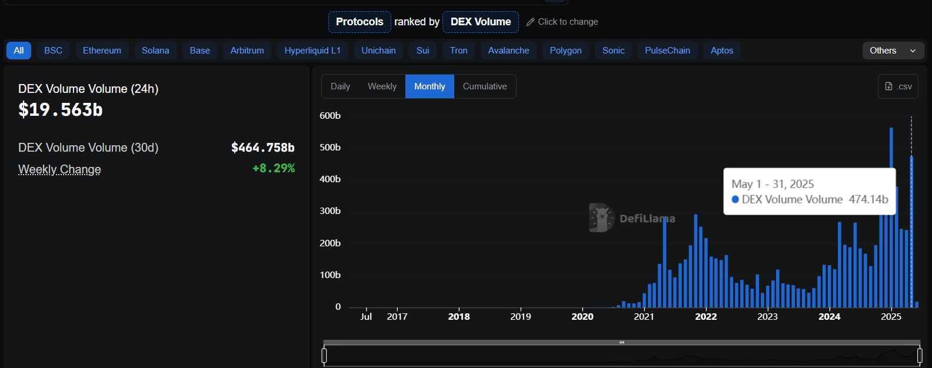Screen dimensions: 932x368
Task: Filter by Ethereum chain
Action: point(102,51)
